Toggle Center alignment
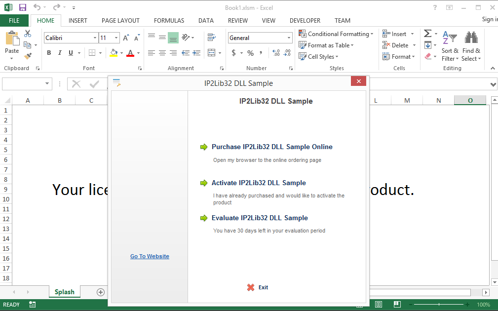 pyautogui.click(x=162, y=53)
